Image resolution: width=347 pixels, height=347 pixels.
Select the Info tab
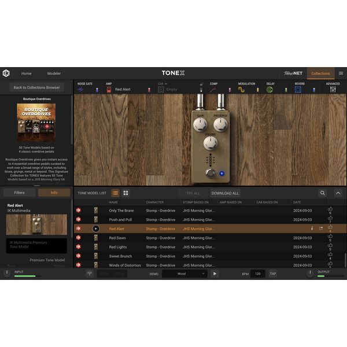pyautogui.click(x=54, y=193)
